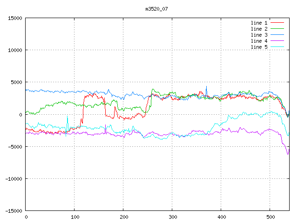Select the 5000 y-axis tick label
This screenshot has height=223, width=298.
[16, 82]
